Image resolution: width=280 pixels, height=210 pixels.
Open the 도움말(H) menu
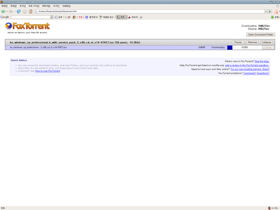pos(66,6)
